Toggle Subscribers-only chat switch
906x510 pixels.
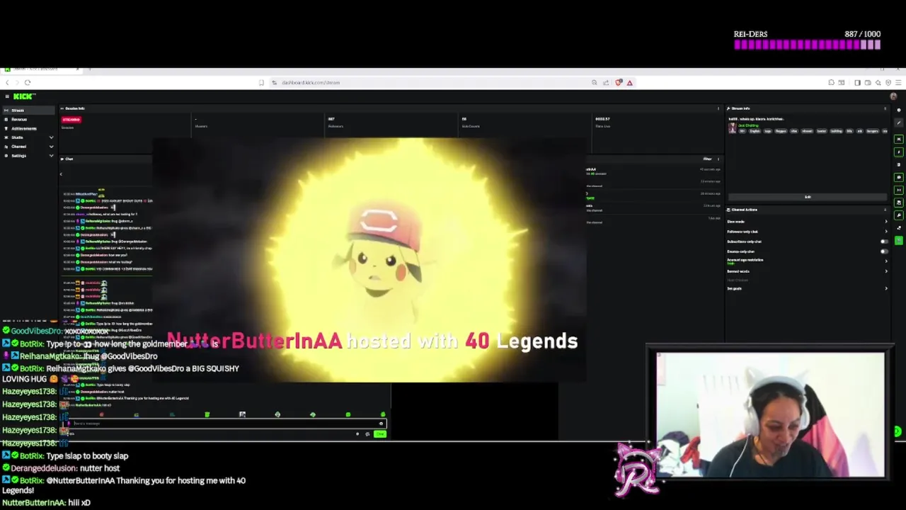tap(884, 242)
